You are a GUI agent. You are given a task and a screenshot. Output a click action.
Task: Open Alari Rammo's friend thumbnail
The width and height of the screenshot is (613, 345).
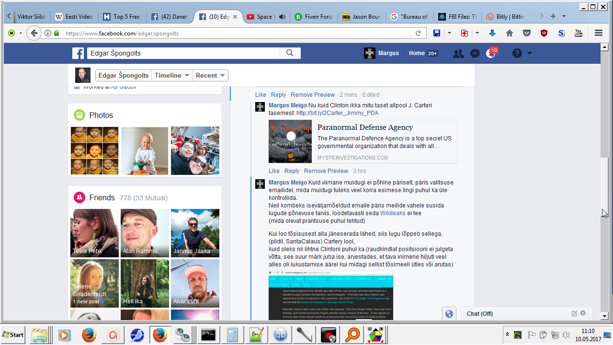145,233
